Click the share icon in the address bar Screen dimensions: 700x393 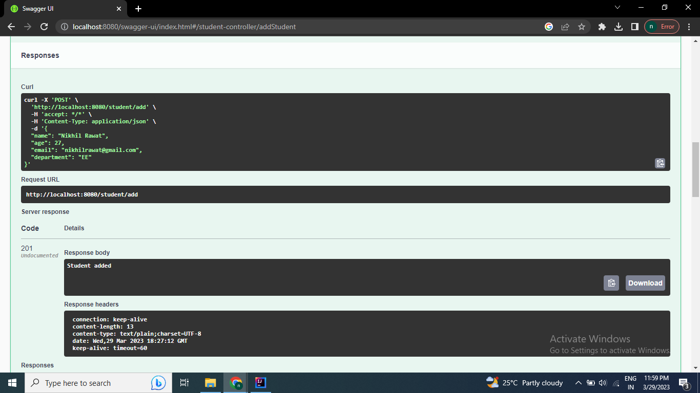click(565, 27)
